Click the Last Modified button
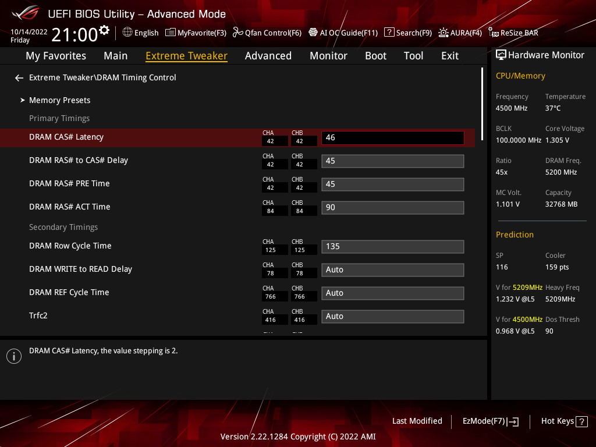The image size is (596, 447). click(x=417, y=421)
